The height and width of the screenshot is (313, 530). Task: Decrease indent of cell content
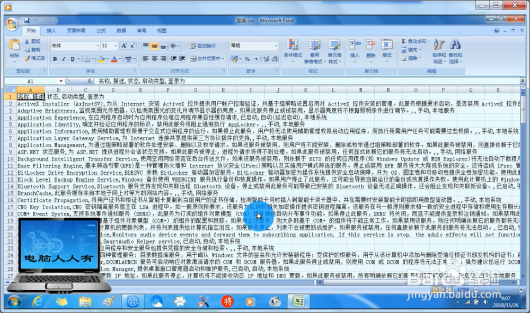click(x=173, y=58)
